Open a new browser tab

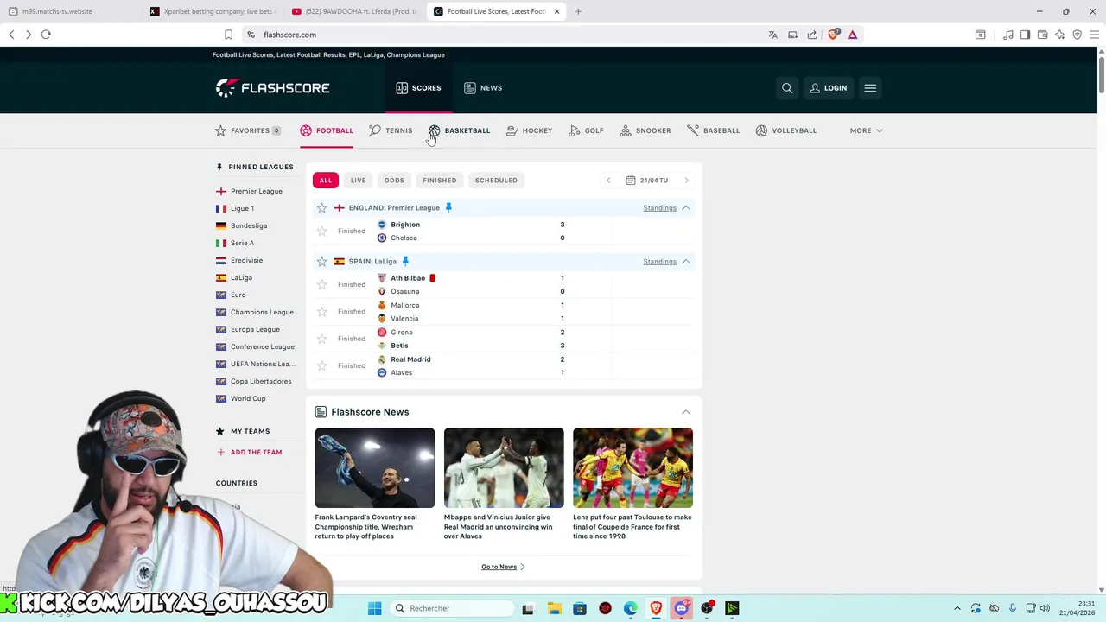coord(578,11)
